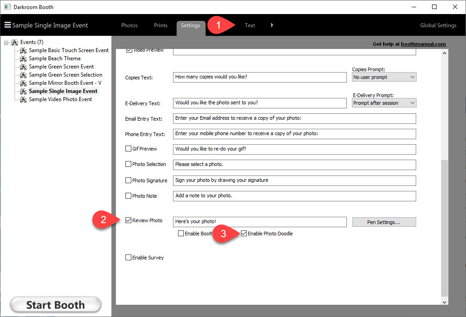Click the Photo Selection text field
The image size is (466, 317).
(x=294, y=165)
